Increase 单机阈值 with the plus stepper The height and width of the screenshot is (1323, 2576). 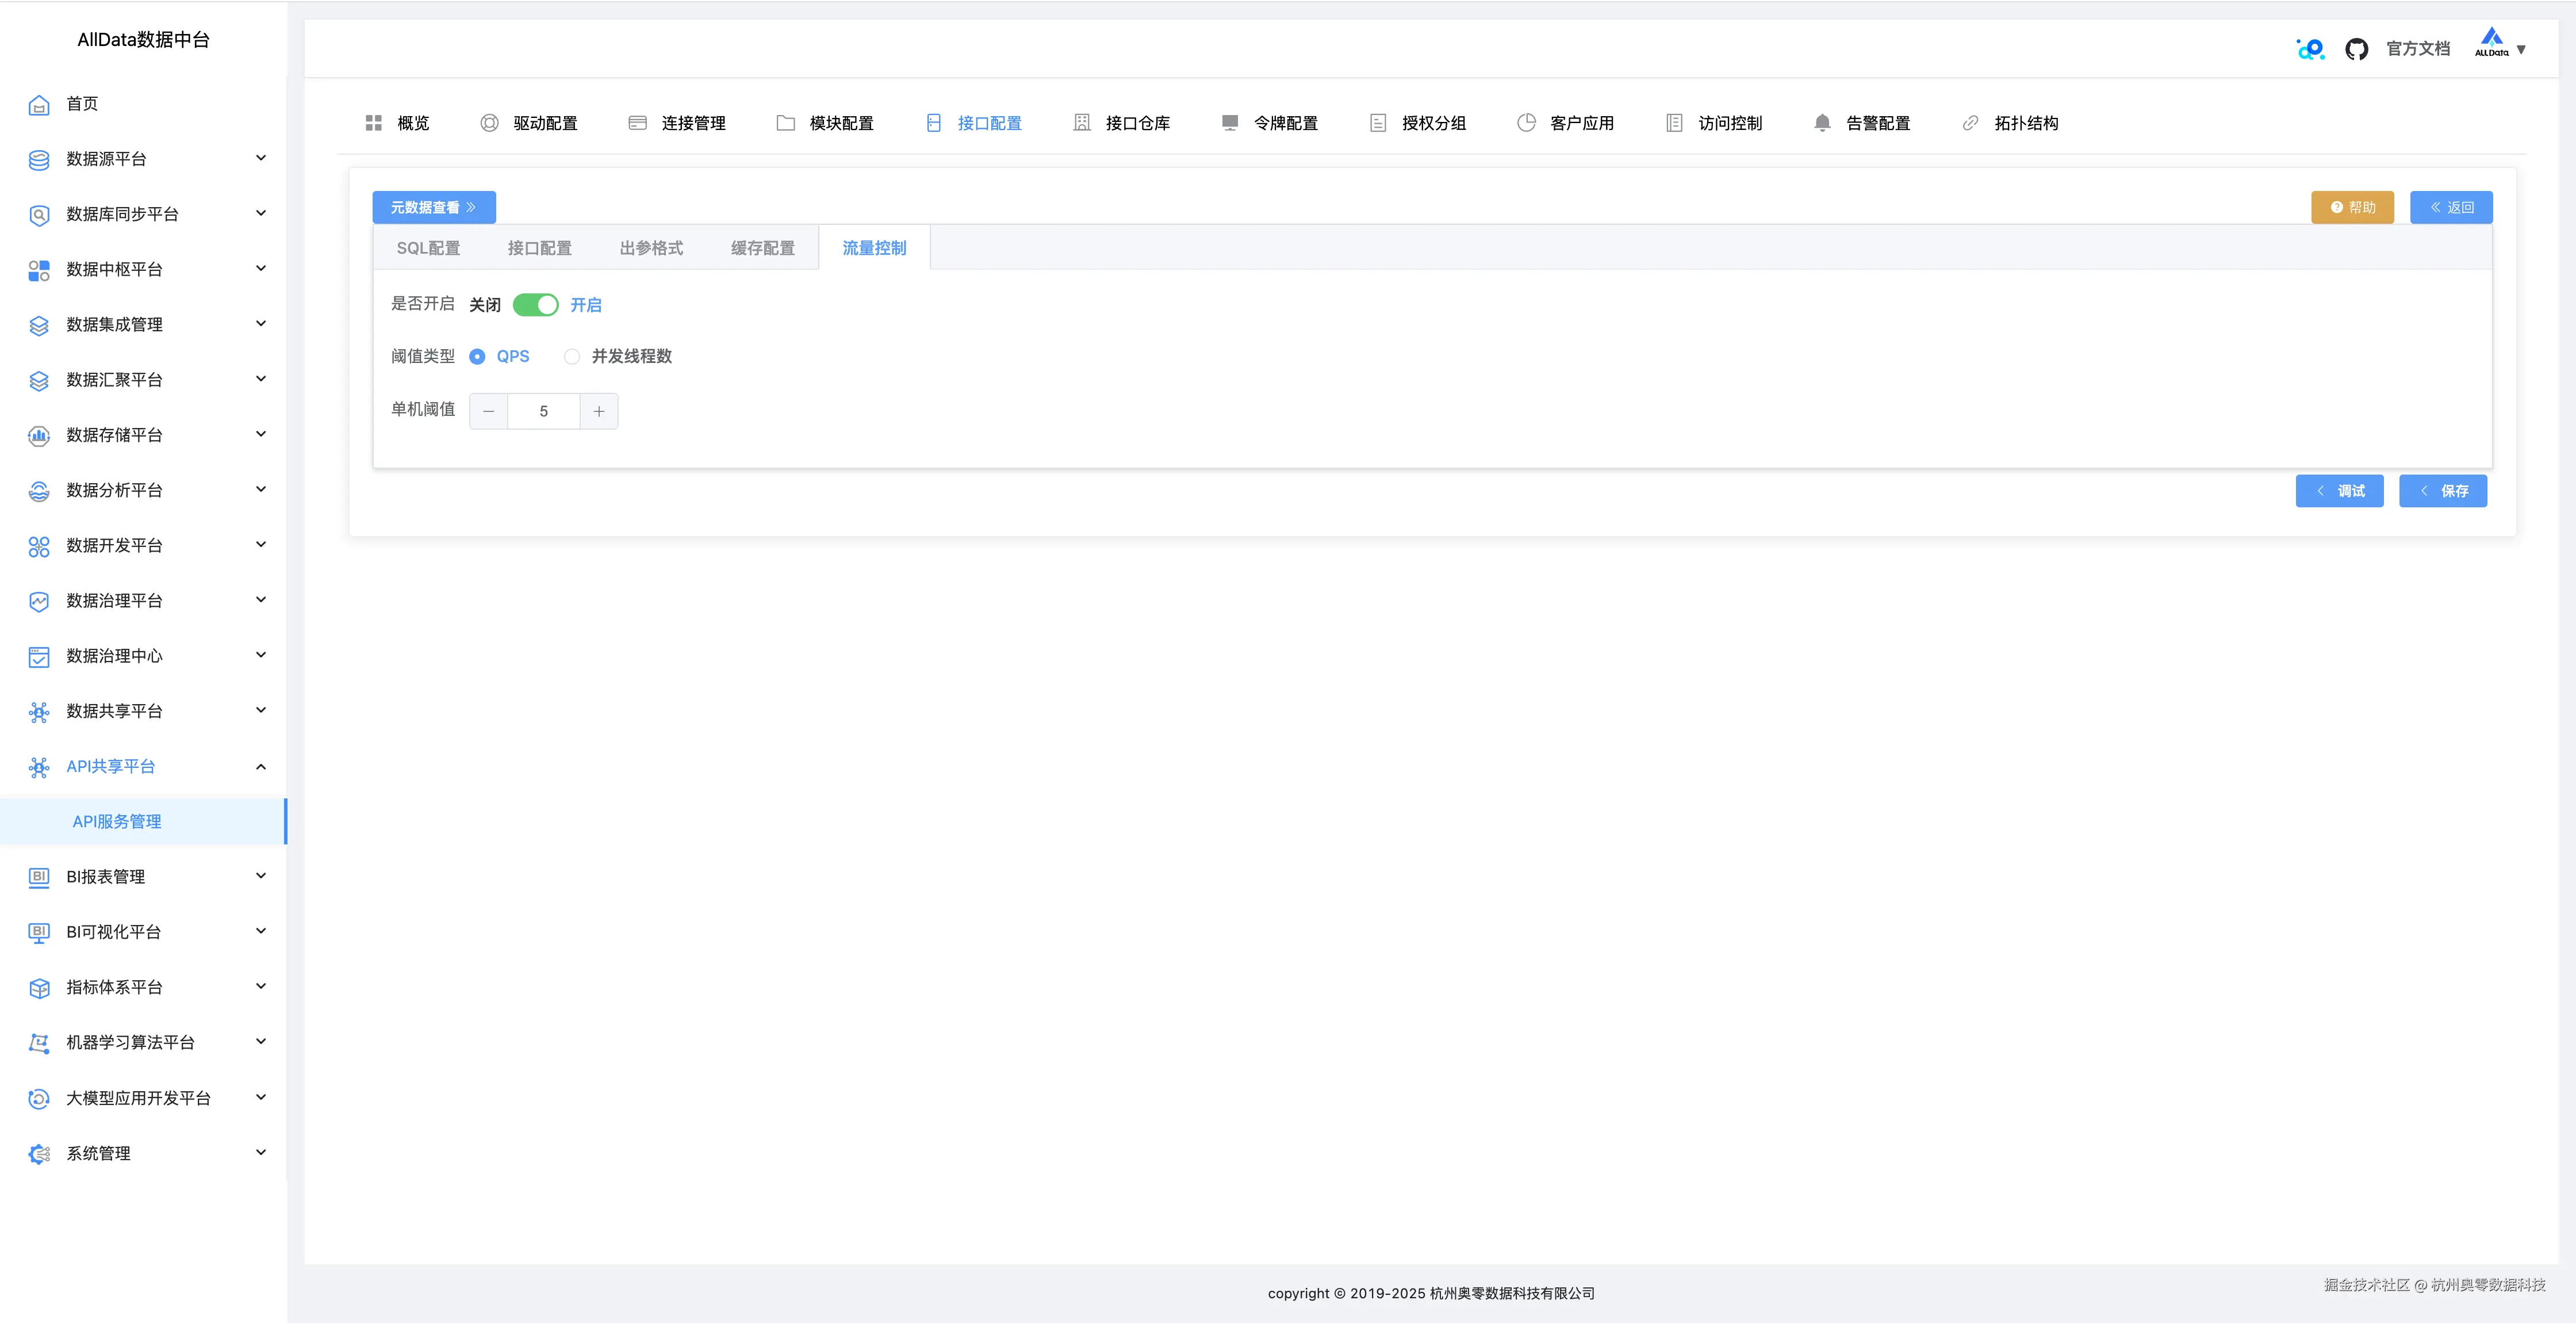click(x=599, y=411)
